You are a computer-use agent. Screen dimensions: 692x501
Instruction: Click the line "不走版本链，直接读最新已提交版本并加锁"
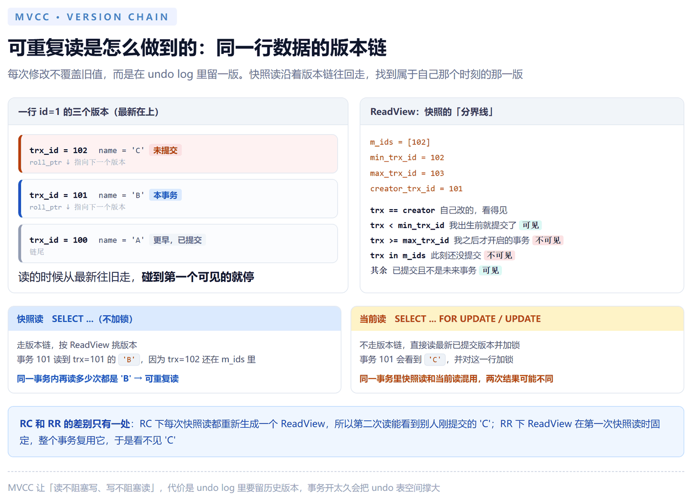point(440,345)
